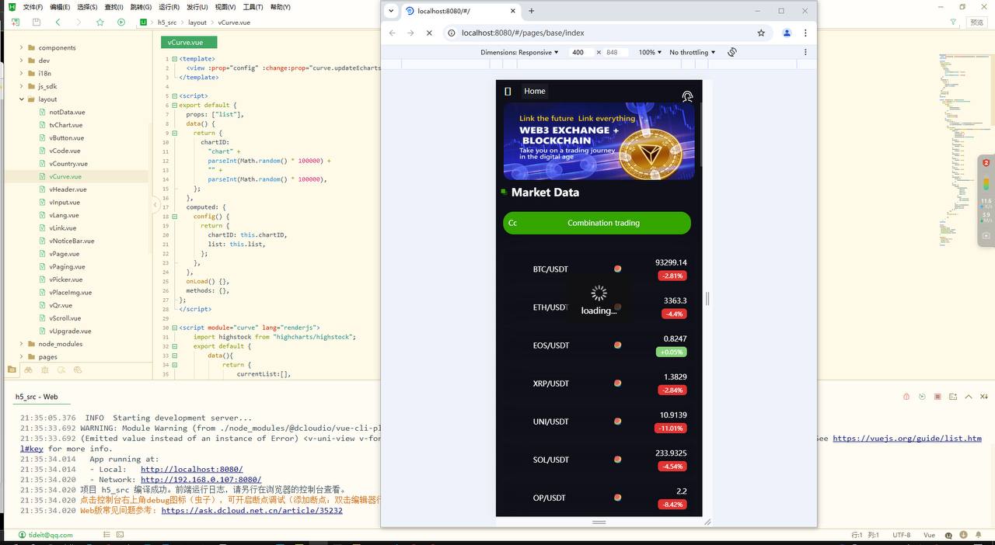Collapse the renderjs script block on line 30
The image size is (995, 545).
175,328
